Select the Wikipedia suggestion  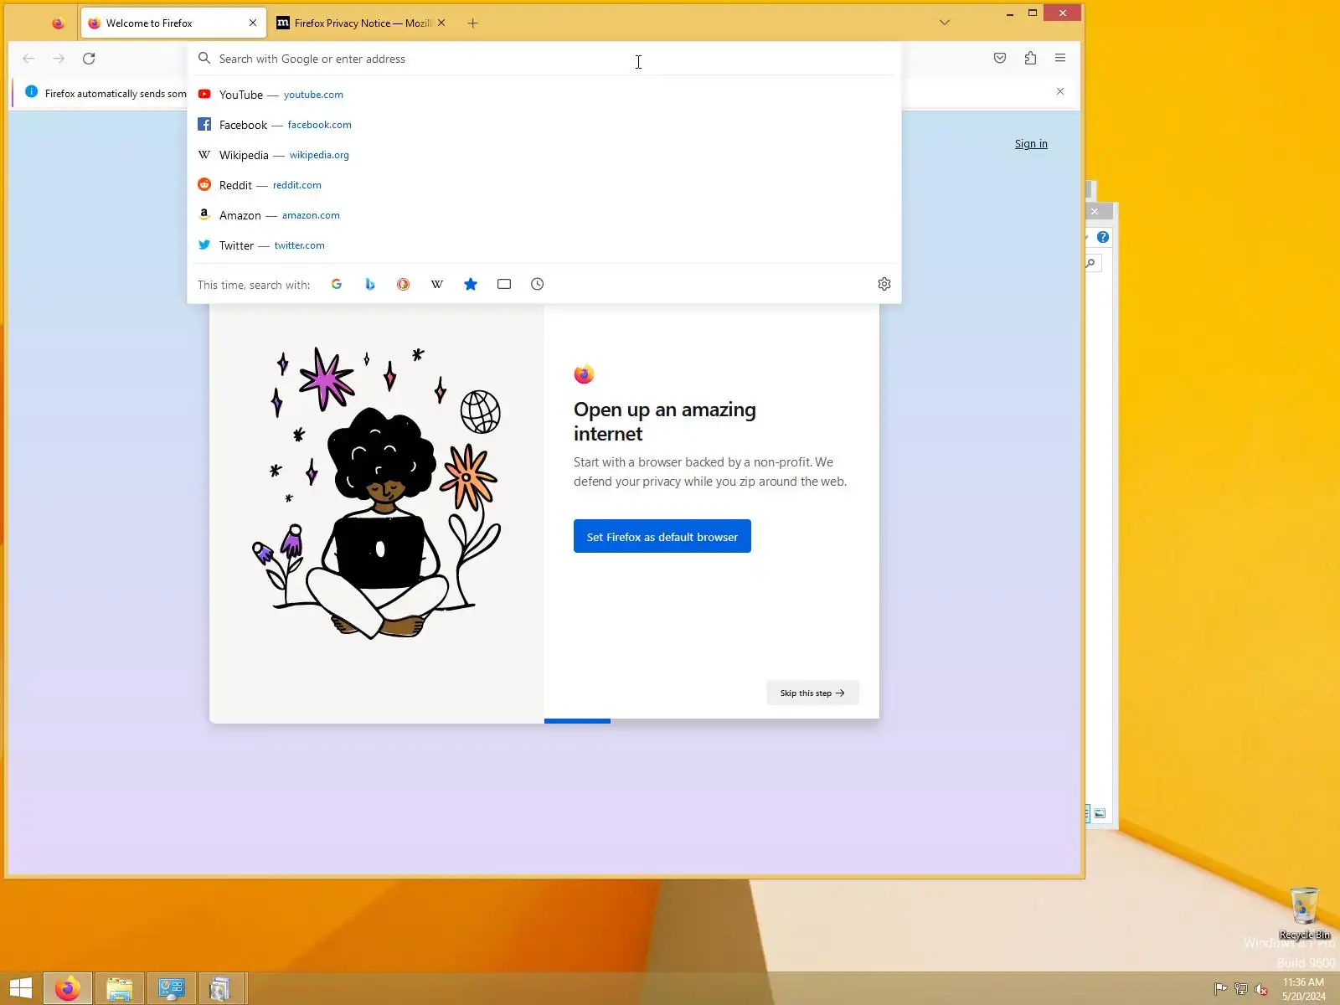[x=544, y=155]
